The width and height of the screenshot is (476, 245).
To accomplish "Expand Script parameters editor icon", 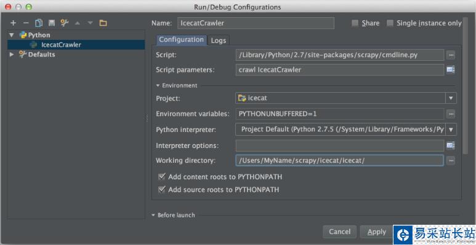I will pos(451,70).
